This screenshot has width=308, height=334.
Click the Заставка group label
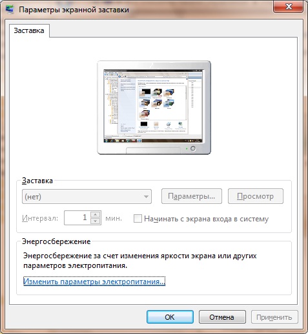click(37, 181)
